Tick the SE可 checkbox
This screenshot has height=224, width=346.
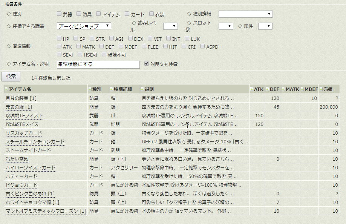click(59, 54)
